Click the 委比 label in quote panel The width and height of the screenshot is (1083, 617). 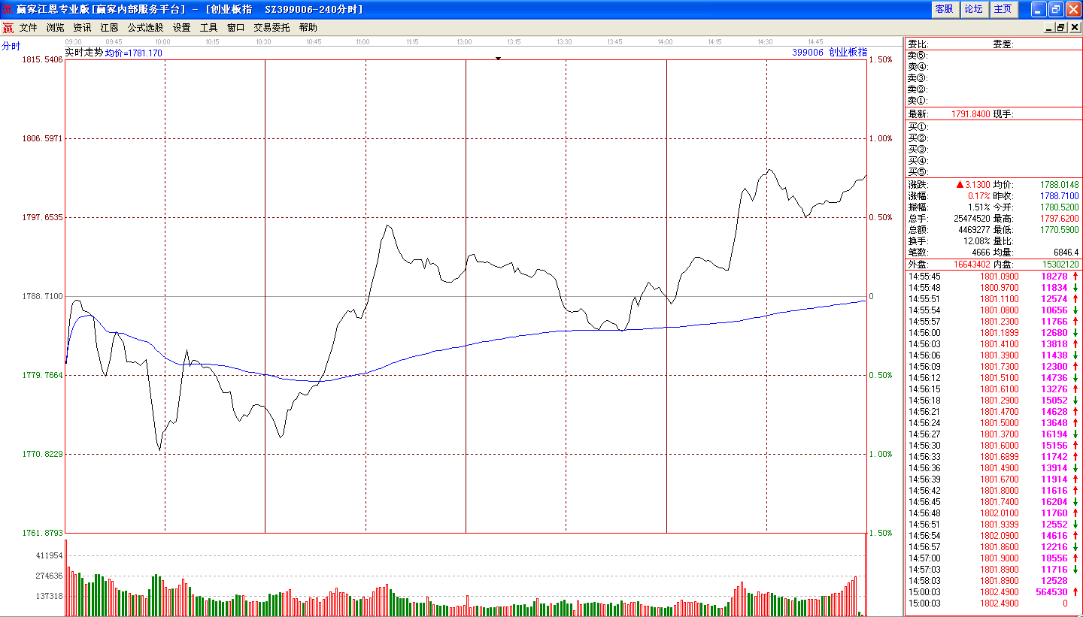click(x=918, y=44)
